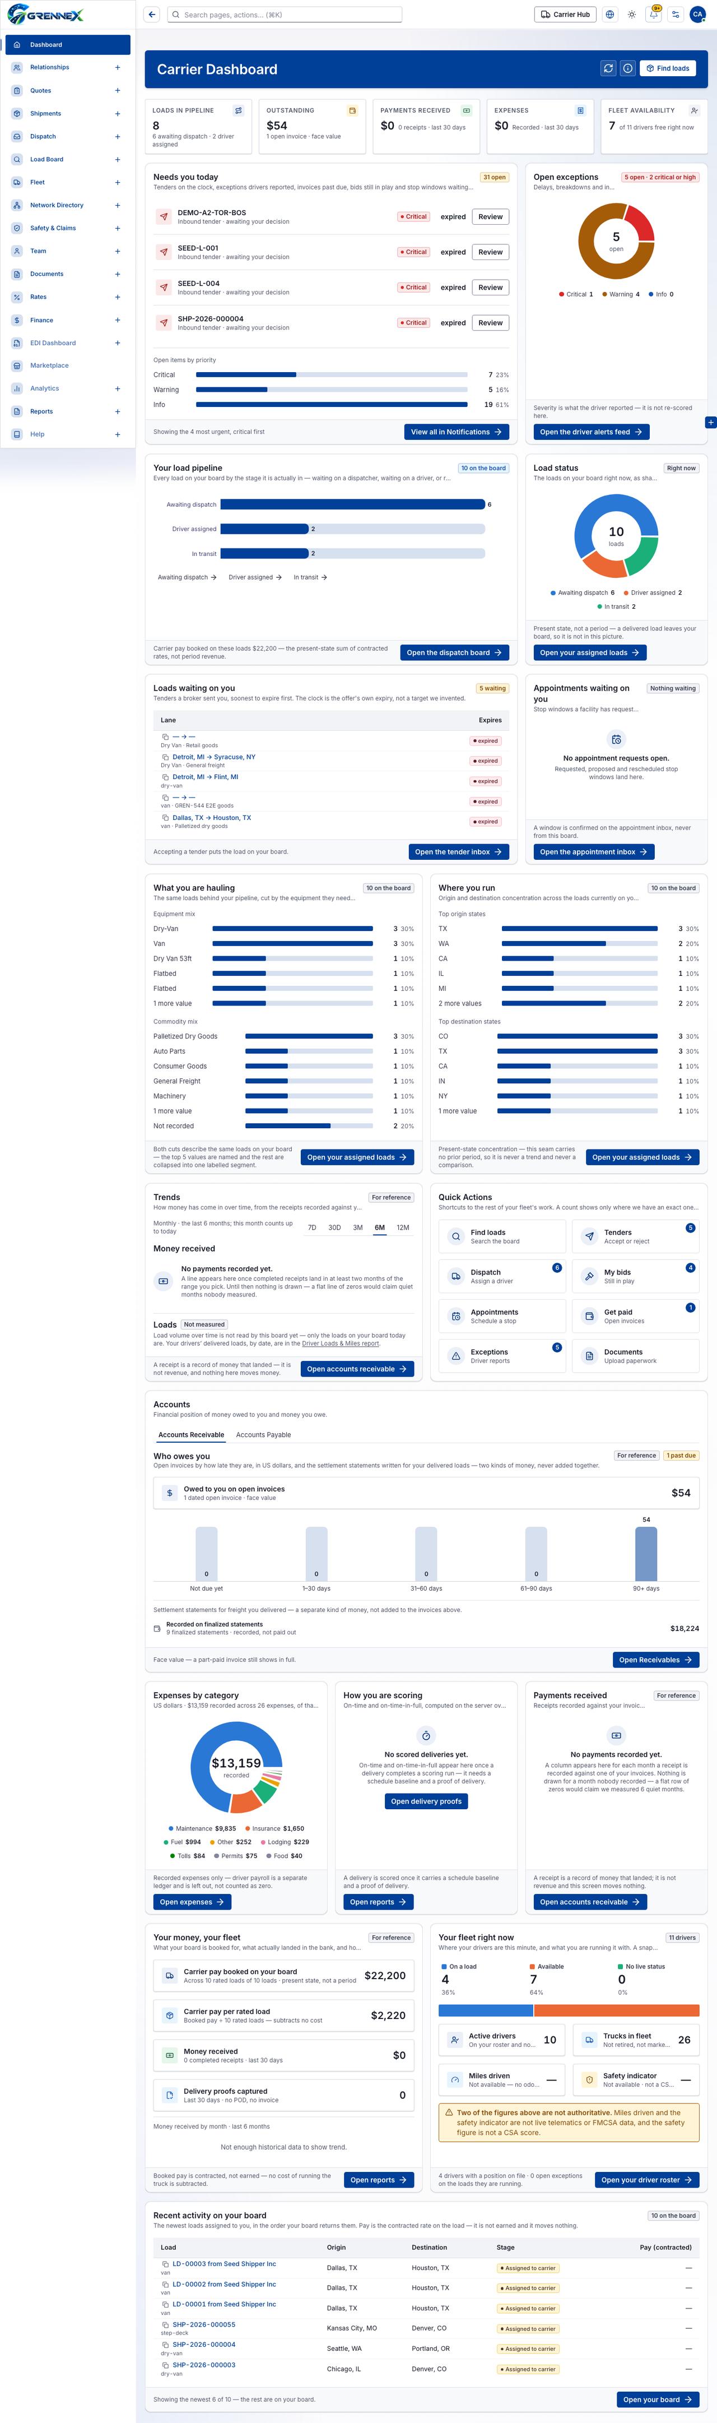This screenshot has width=717, height=2423.
Task: Open Safety & Claims in the sidebar
Action: (68, 228)
